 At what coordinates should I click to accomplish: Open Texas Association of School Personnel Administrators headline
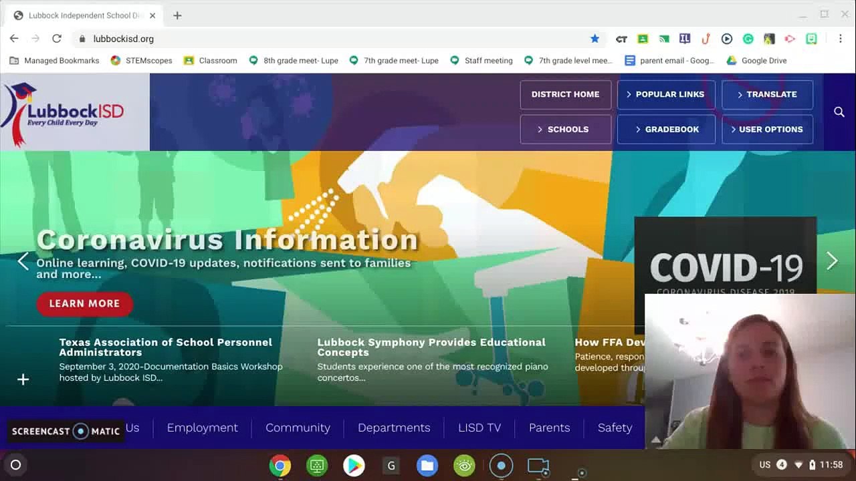click(165, 347)
